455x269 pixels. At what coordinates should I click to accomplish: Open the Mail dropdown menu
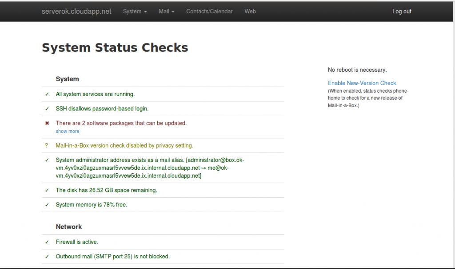coord(166,12)
